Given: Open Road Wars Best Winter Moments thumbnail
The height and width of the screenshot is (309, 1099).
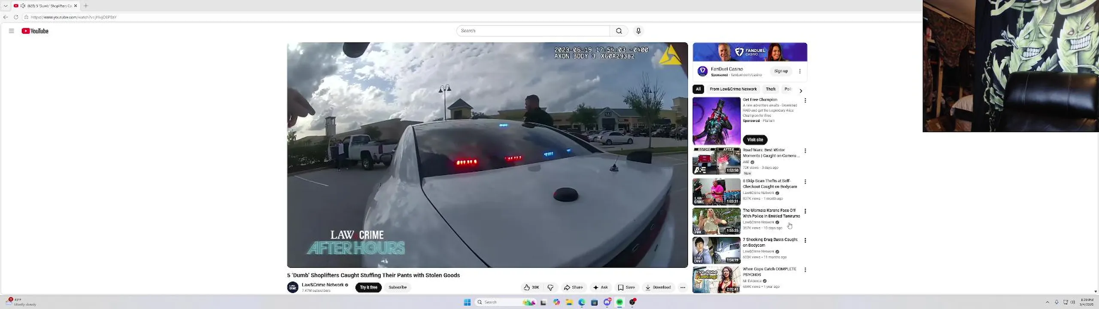Looking at the screenshot, I should (716, 161).
